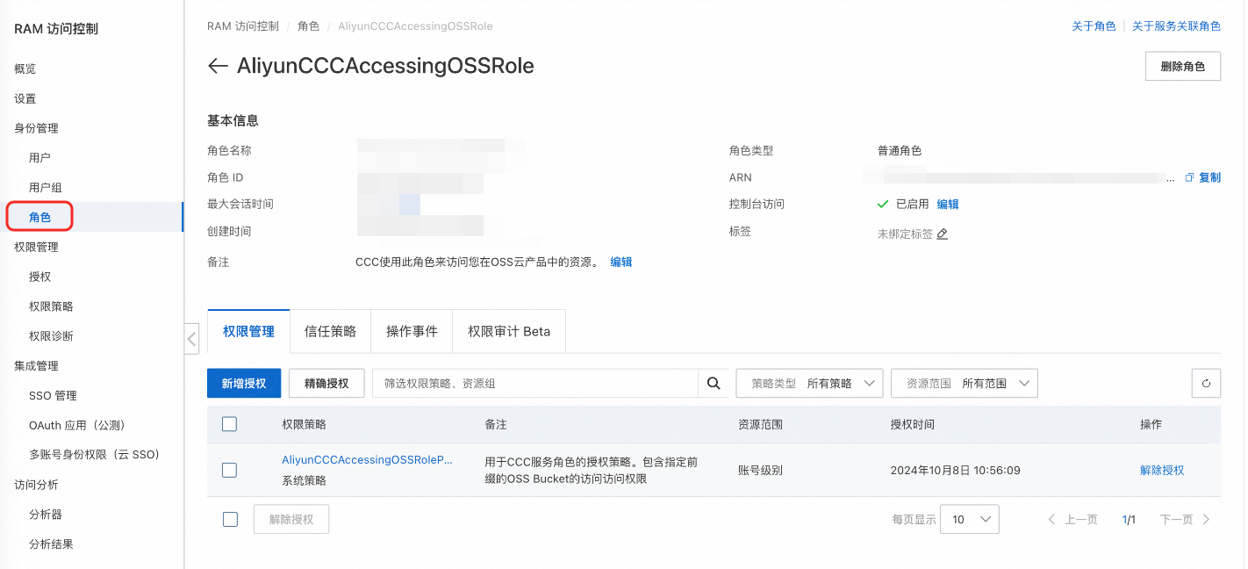Tick the bottom checkbox beside 解除授权
The image size is (1248, 569).
pos(230,519)
